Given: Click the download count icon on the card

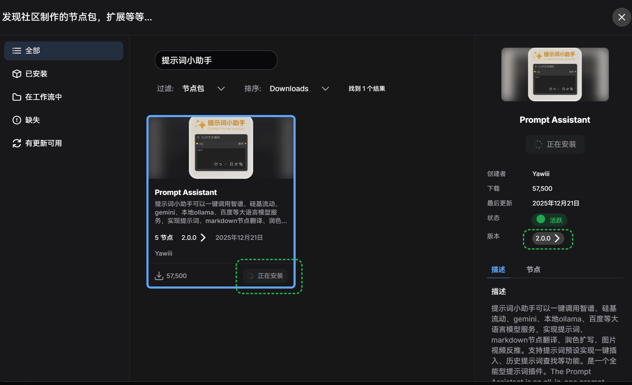Looking at the screenshot, I should coord(160,276).
